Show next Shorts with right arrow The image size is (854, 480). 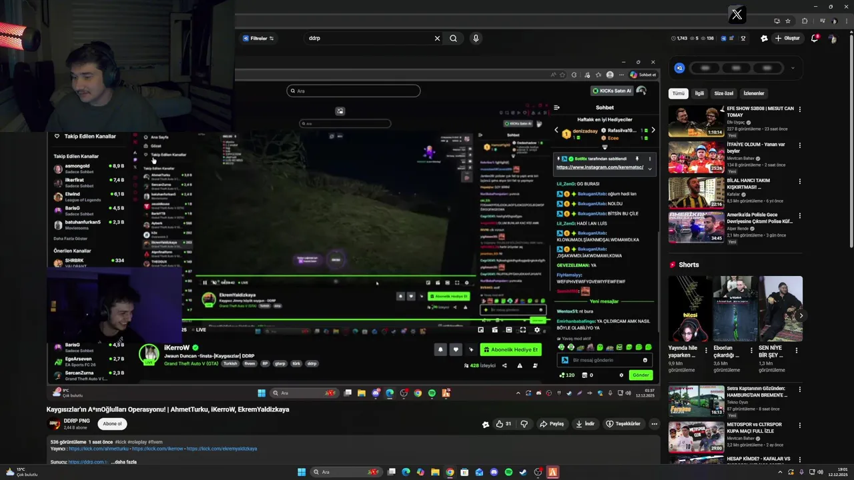(x=801, y=315)
